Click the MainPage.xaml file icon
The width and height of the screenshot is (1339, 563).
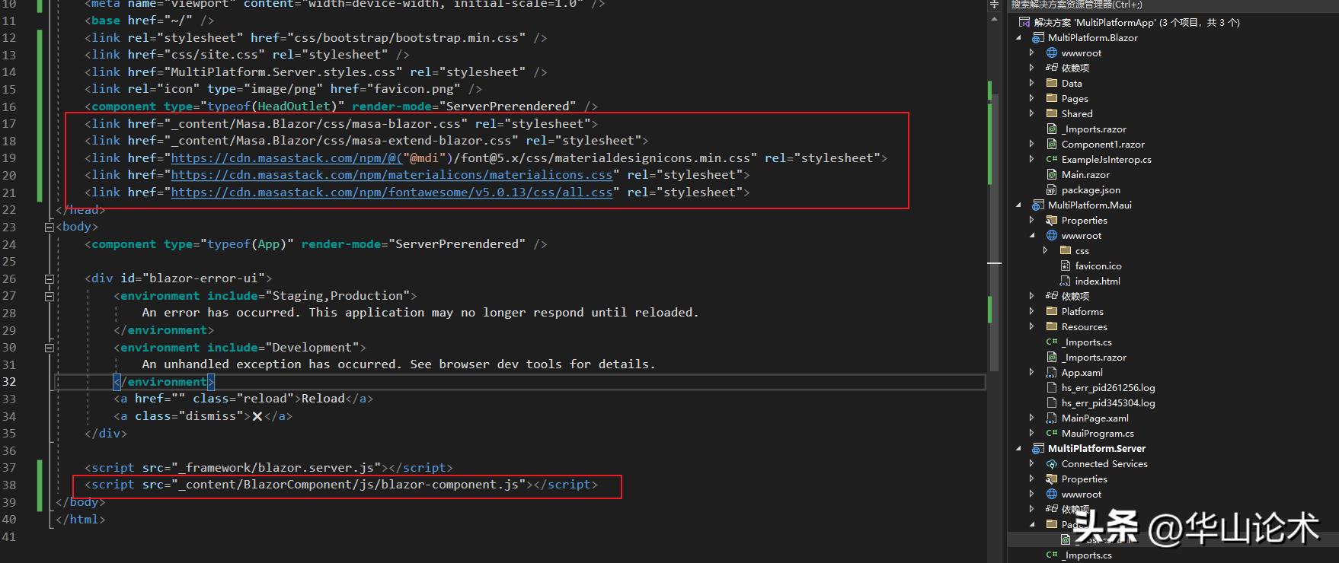click(x=1052, y=418)
